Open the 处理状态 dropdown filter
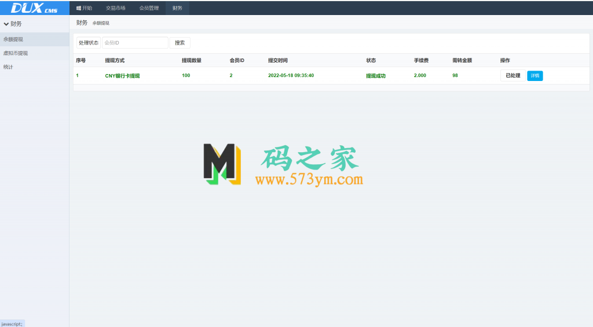Viewport: 593px width, 327px height. (x=89, y=43)
